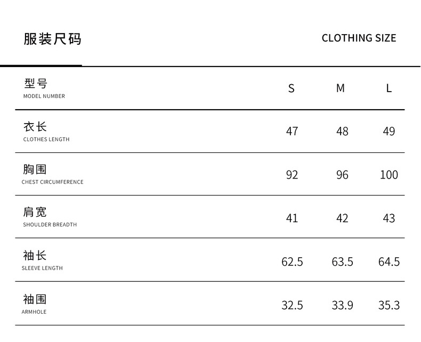Click the CLOTHING SIZE title text
421x342 pixels.
[359, 38]
